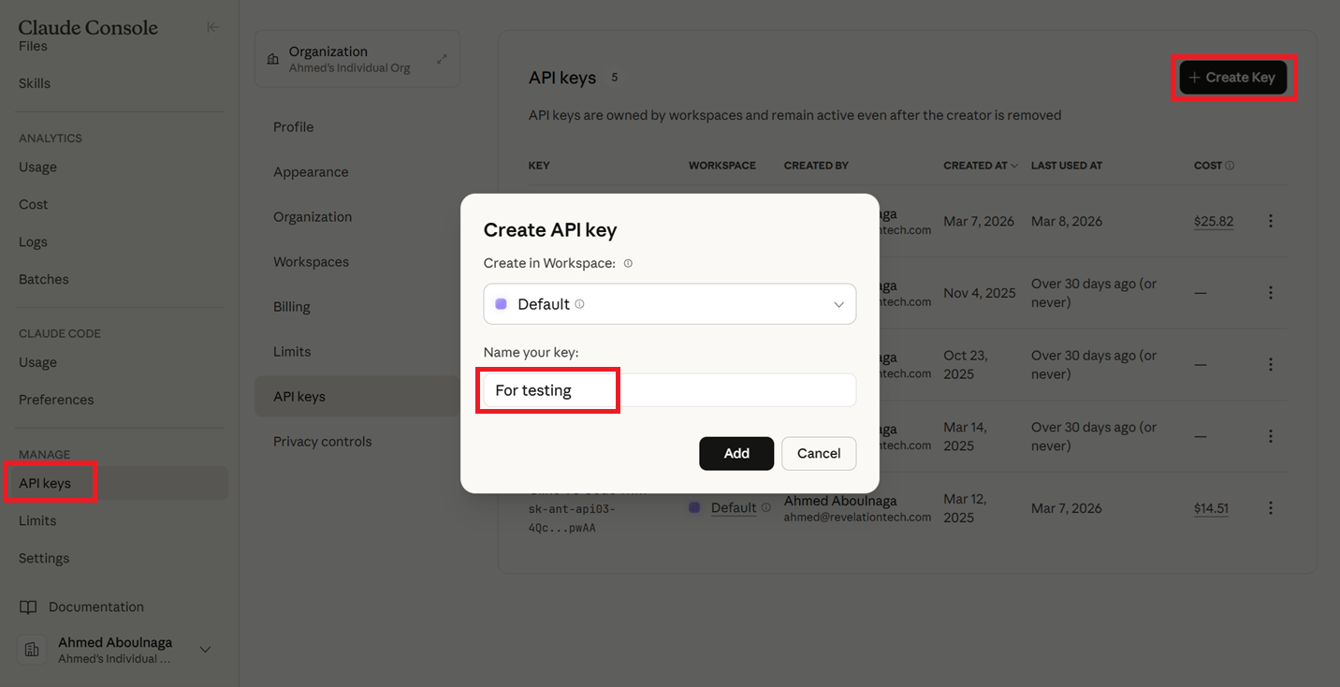Expand the Ahmed Aboulnaga account menu
This screenshot has height=687, width=1340.
[x=205, y=650]
